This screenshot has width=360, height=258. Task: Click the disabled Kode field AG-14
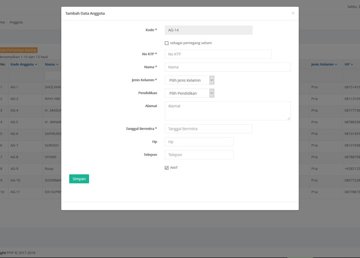(x=208, y=30)
